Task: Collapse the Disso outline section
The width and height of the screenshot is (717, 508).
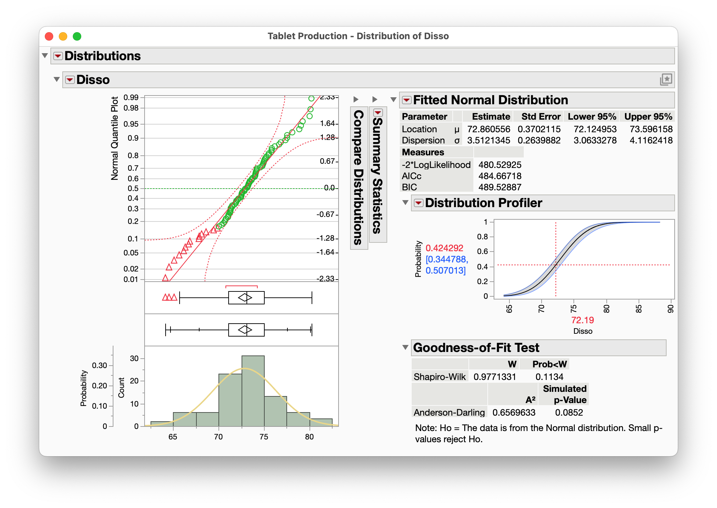Action: pyautogui.click(x=56, y=79)
